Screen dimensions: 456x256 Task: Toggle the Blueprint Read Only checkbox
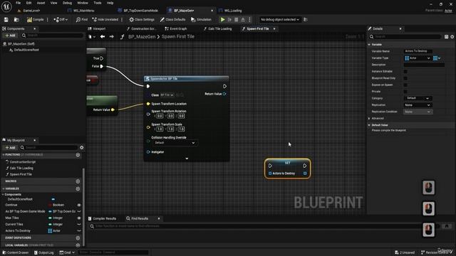(x=405, y=78)
